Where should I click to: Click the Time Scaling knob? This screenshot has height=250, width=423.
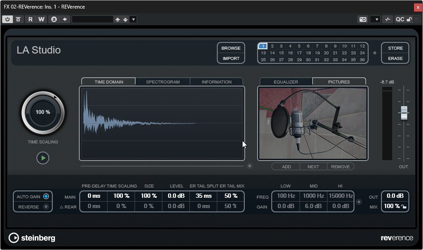(43, 112)
